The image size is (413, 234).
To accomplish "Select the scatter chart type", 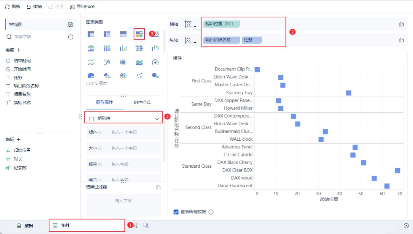I will 139,75.
